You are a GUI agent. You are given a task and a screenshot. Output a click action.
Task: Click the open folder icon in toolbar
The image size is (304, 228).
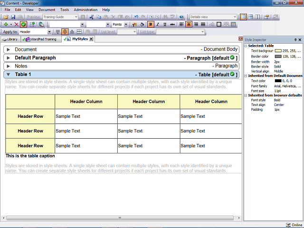pos(6,17)
